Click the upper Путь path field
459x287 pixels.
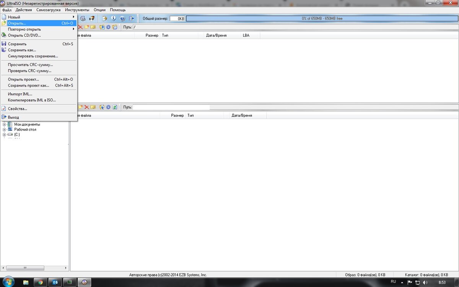295,27
